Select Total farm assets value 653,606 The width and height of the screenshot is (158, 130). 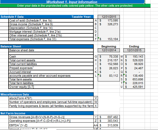coord(134,79)
